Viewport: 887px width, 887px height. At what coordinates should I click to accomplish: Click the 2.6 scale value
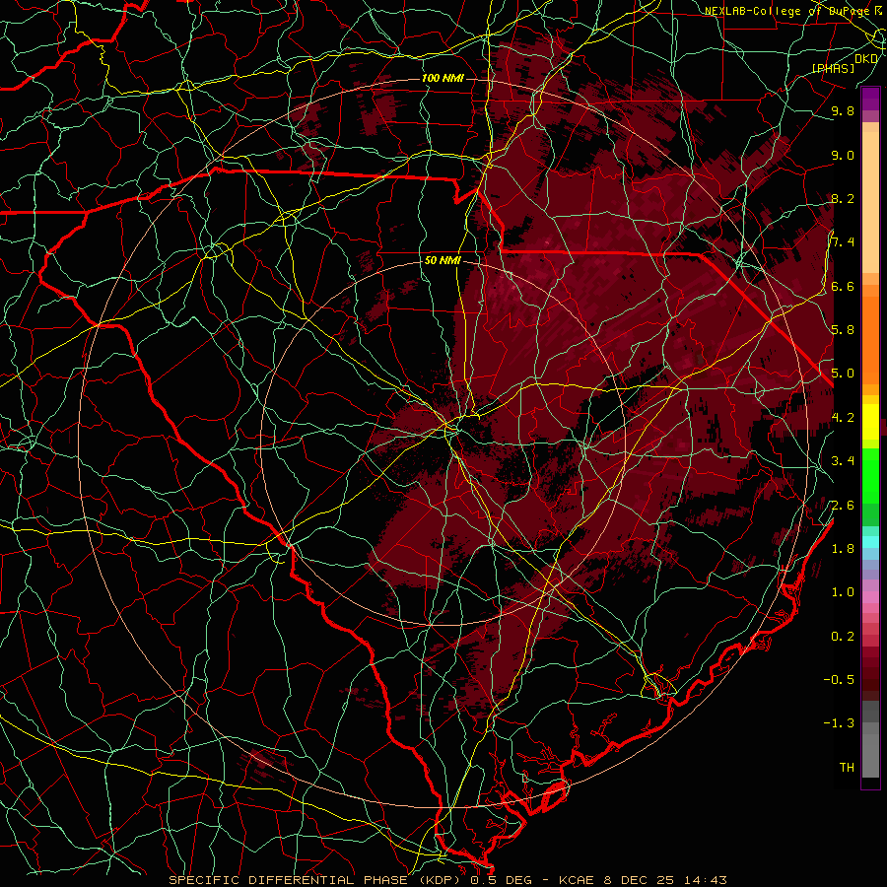(x=843, y=506)
